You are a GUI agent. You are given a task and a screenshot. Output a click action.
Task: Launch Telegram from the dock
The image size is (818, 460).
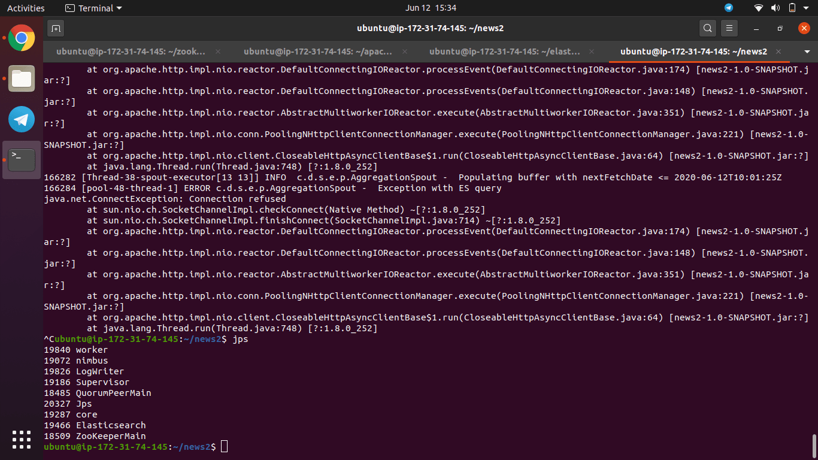point(21,119)
